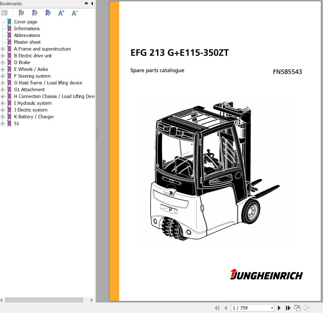
Task: Increase bookmark font size
Action: click(61, 13)
